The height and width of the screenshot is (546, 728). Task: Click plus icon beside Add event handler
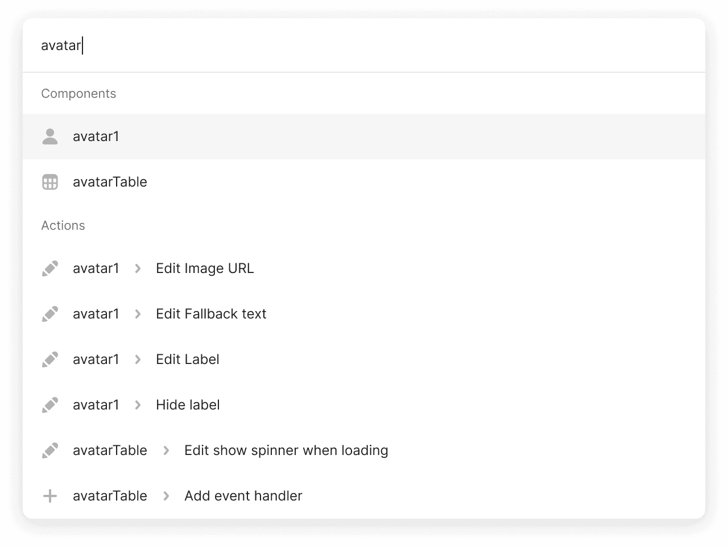pyautogui.click(x=50, y=496)
